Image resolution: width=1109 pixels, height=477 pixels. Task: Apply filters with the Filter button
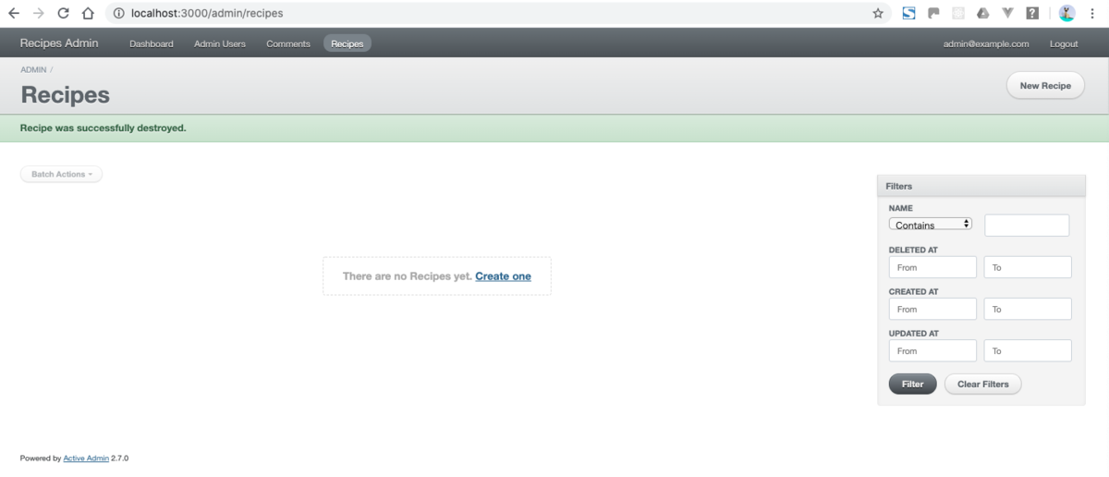[912, 384]
